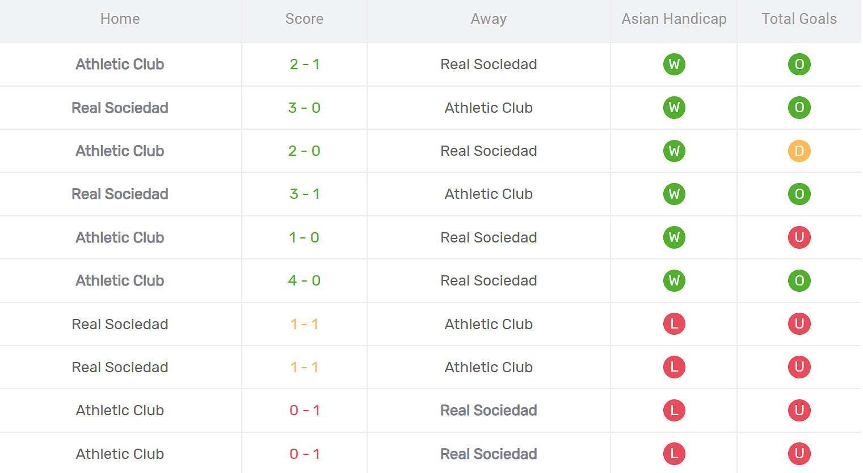Click the W handicap badge in the 3 - 0 row
The width and height of the screenshot is (863, 473).
click(x=674, y=108)
